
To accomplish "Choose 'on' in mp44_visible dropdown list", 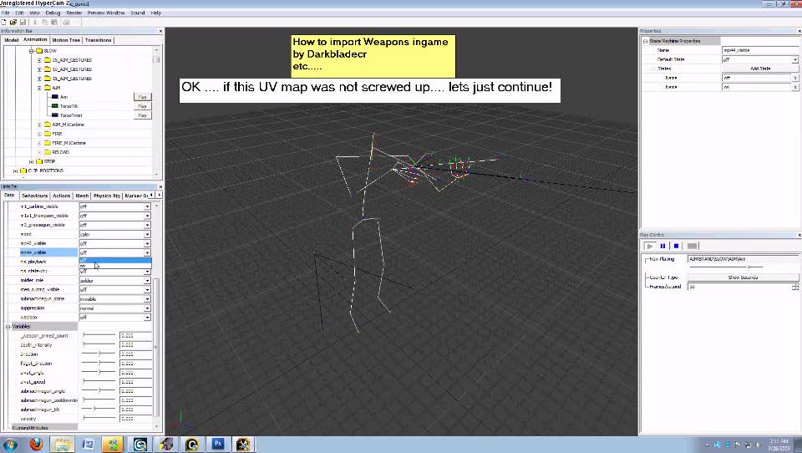I will 115,266.
